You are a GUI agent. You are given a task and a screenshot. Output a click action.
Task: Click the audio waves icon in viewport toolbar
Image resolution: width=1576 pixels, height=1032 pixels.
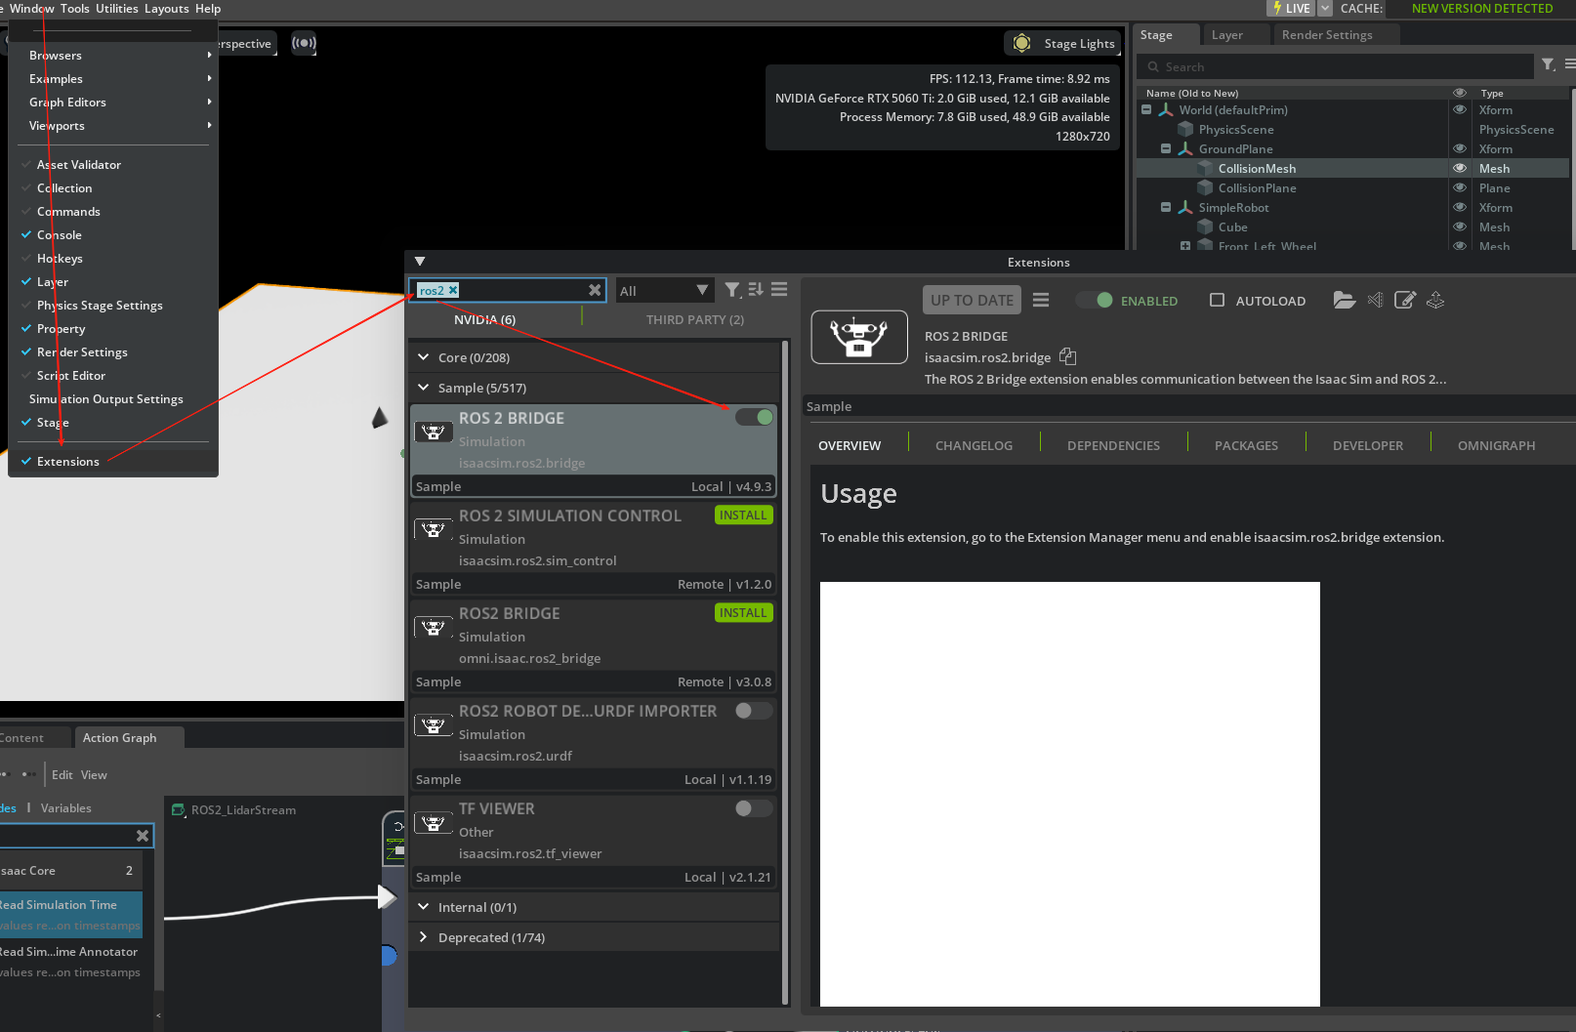pos(304,43)
